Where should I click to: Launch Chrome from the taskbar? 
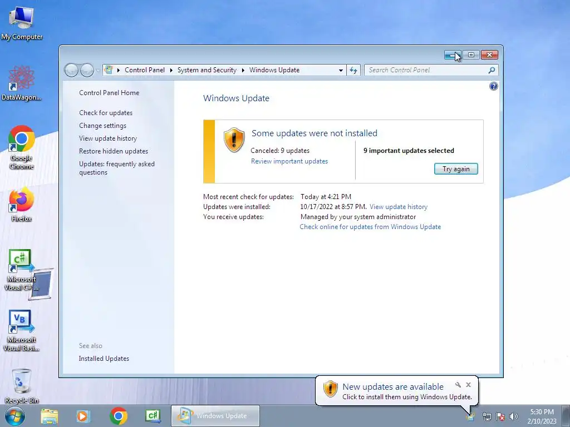(x=118, y=416)
